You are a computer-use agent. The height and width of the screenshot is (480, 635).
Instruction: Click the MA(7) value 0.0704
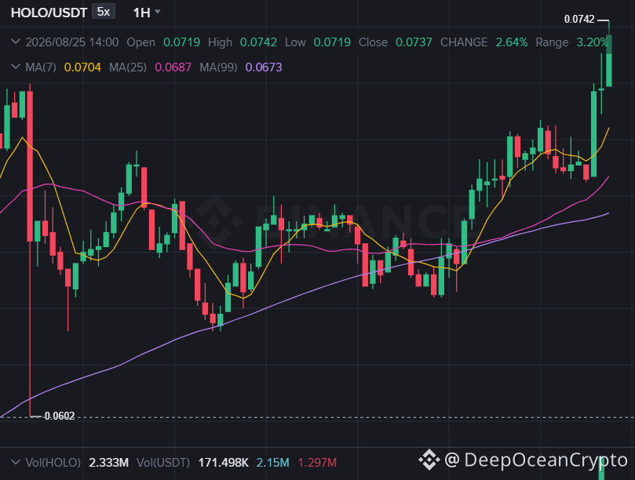coord(82,67)
